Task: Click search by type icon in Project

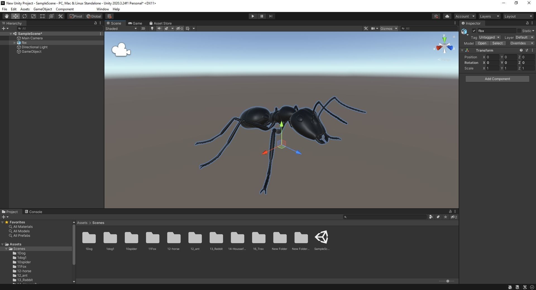Action: click(431, 217)
